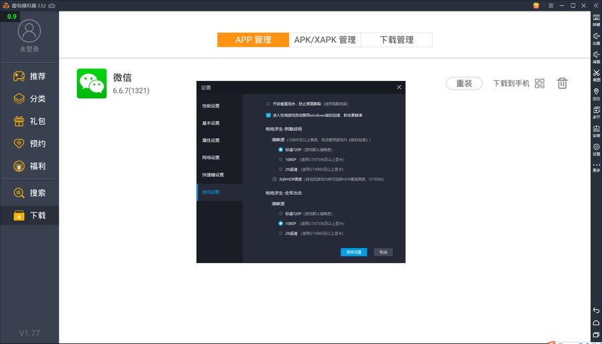The image size is (602, 344).
Task: Click the 重装 button for 微信
Action: 464,84
